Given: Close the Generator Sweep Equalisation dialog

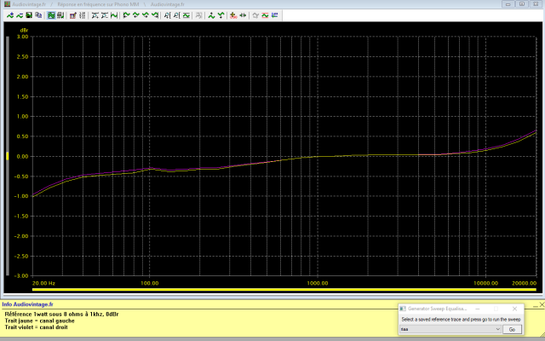Looking at the screenshot, I should [x=514, y=309].
